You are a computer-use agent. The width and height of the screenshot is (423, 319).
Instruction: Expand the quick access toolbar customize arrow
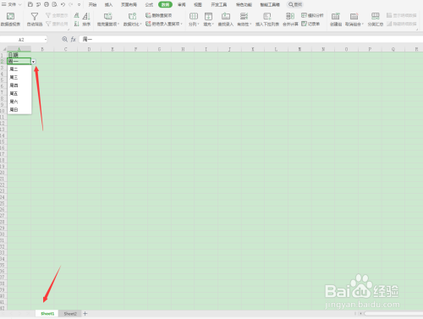(80, 4)
